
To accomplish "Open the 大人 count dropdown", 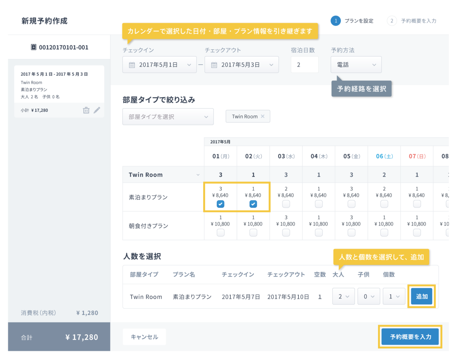I will click(343, 296).
